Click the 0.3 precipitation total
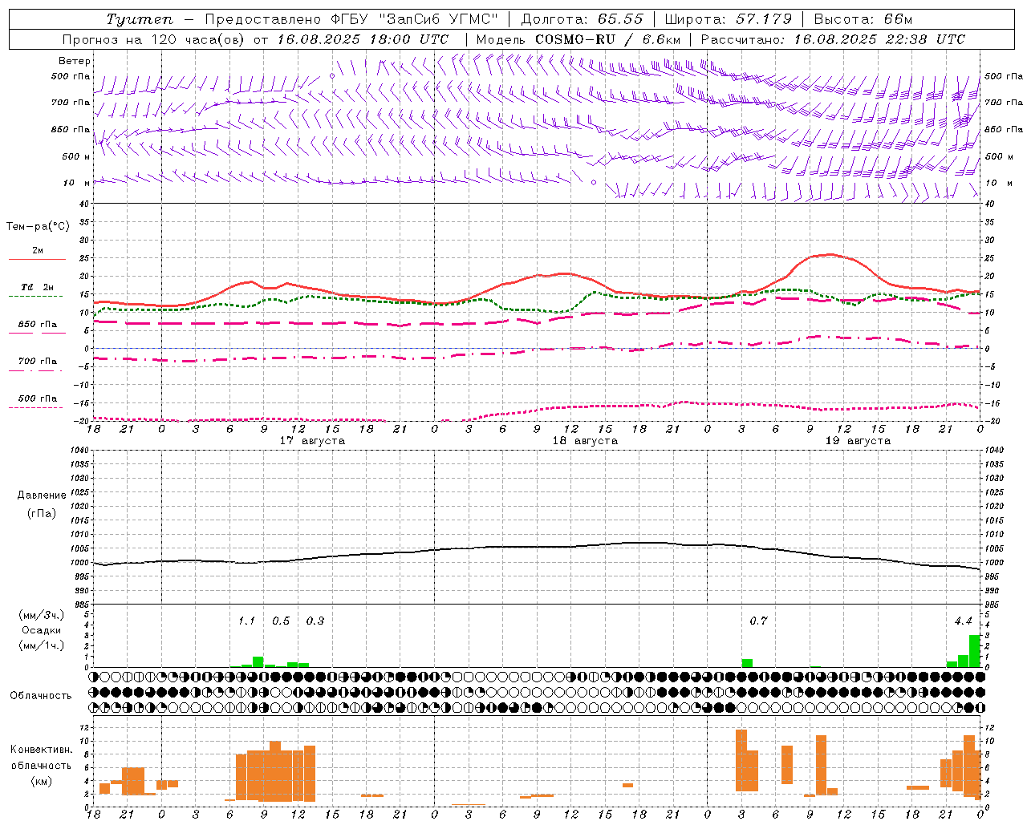1027x821 pixels. 315,621
